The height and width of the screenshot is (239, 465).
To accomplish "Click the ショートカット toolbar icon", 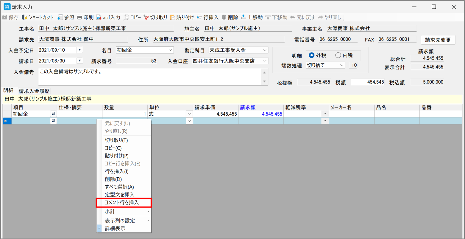I will [24, 17].
